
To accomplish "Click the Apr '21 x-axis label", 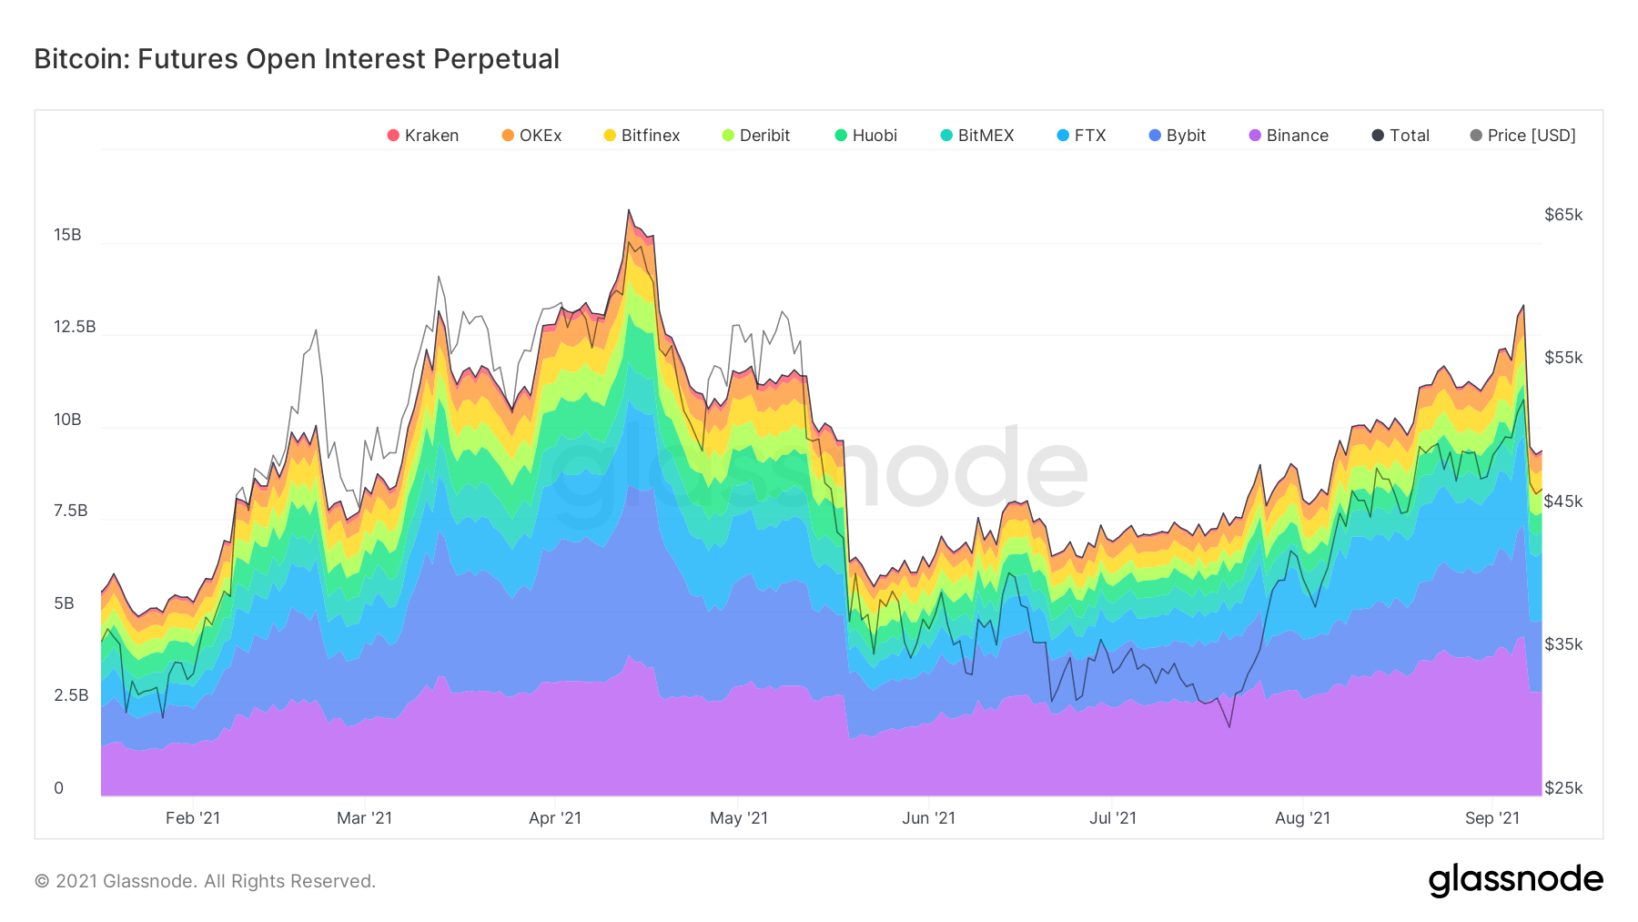I will 555,818.
